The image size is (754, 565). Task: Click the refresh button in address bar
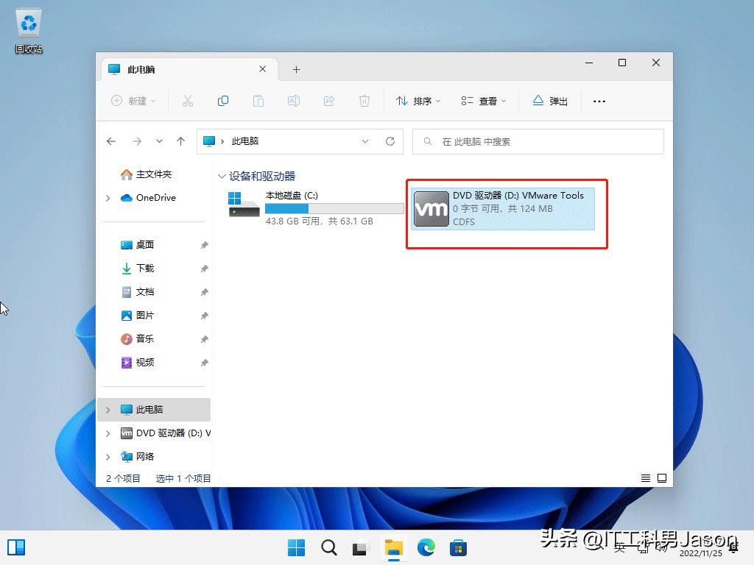point(390,141)
